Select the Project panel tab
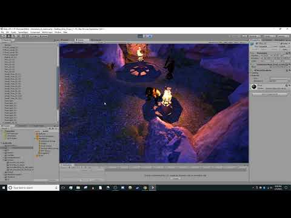 (7, 126)
